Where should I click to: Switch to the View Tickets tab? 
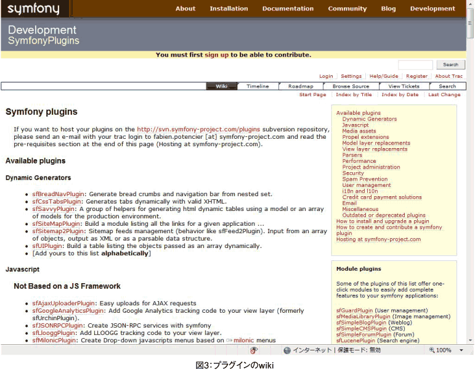[404, 86]
